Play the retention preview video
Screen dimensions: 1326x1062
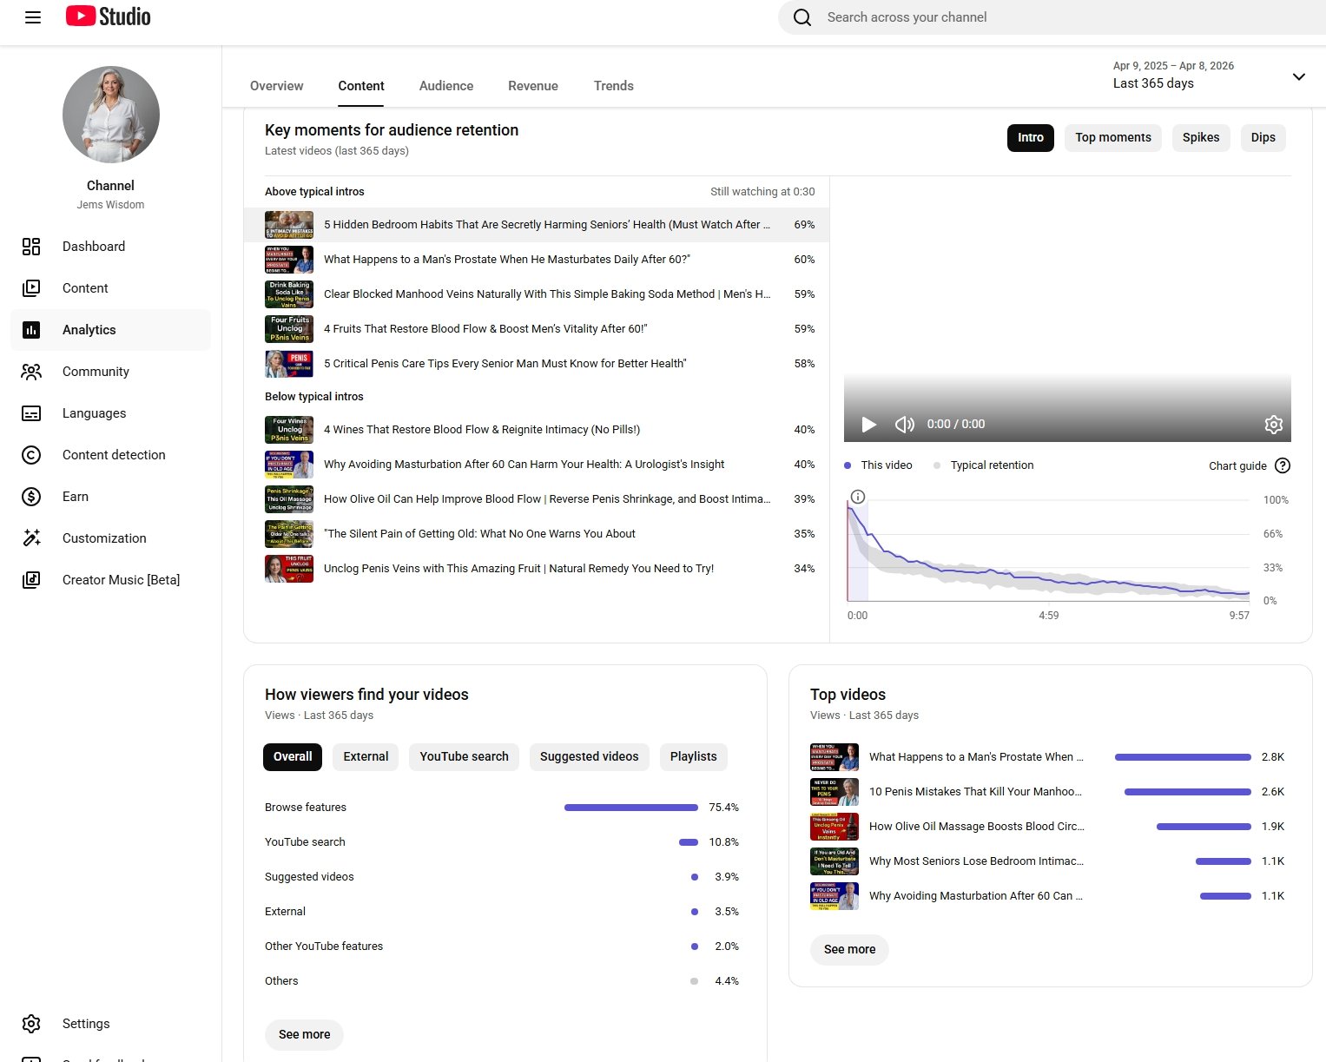click(x=868, y=425)
